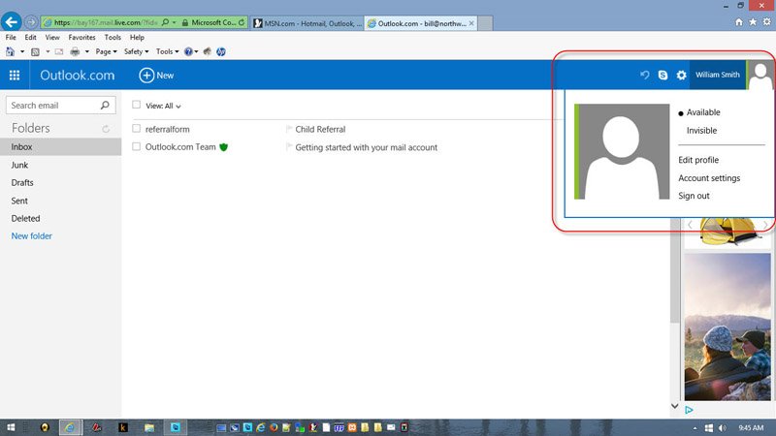Click the lock security icon in address bar
The width and height of the screenshot is (776, 436).
click(x=185, y=22)
